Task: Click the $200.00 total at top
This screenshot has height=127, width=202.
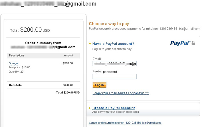Action: click(x=31, y=30)
